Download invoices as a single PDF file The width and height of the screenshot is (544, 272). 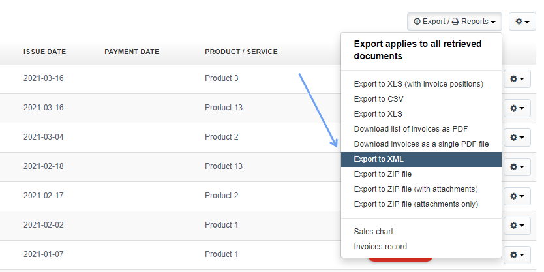[421, 144]
